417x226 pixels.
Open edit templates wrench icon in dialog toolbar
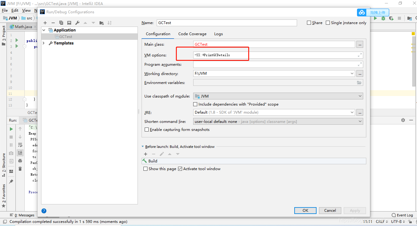coord(77,23)
